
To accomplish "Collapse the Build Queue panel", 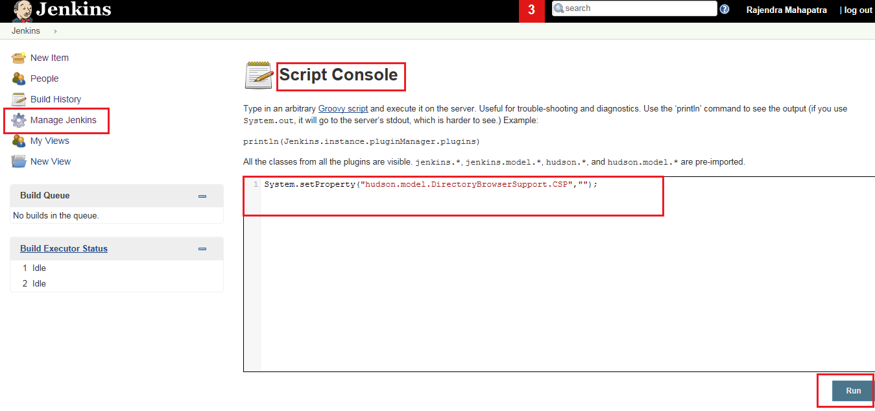I will coord(202,195).
